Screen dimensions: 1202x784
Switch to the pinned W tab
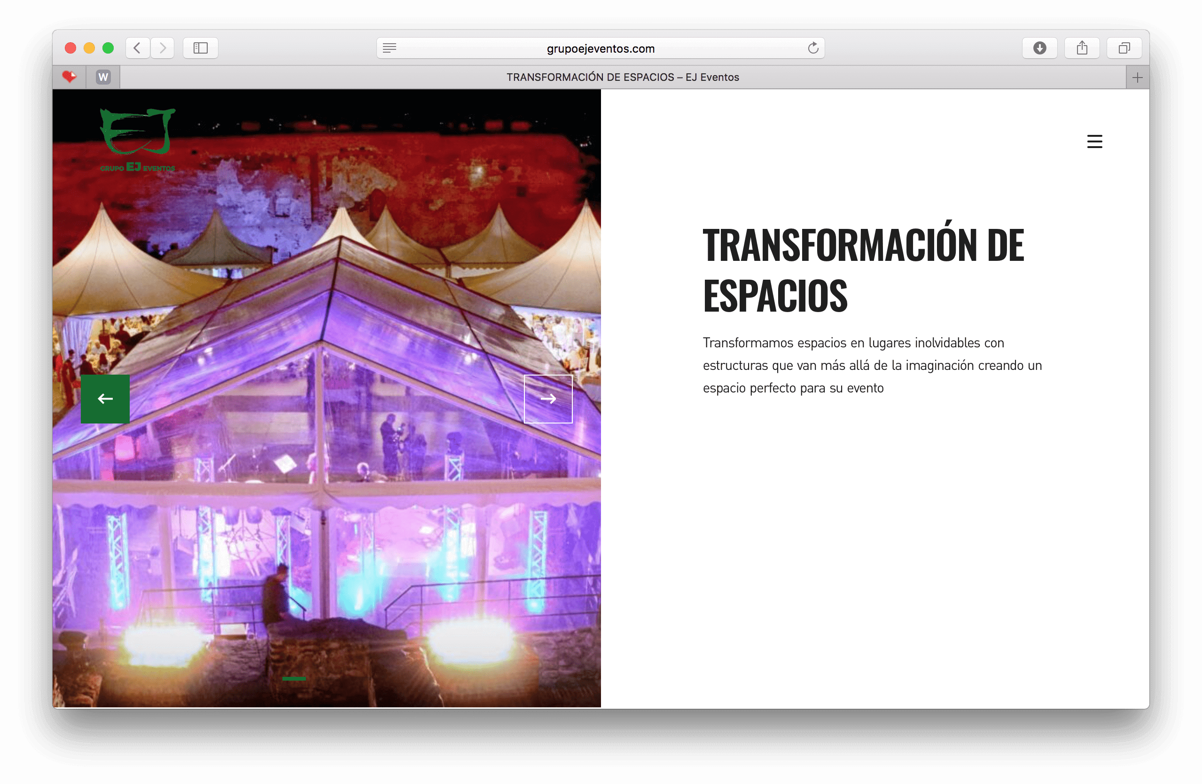[x=103, y=77]
